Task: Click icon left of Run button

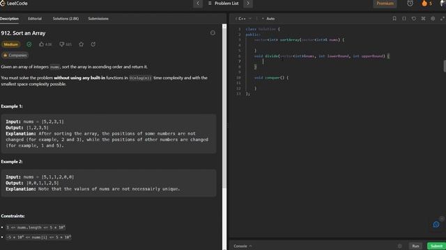Action: (399, 246)
